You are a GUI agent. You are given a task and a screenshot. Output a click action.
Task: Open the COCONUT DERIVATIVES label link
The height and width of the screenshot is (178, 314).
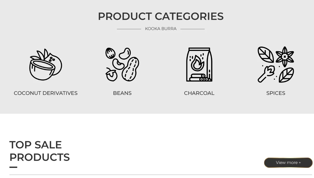(x=46, y=93)
